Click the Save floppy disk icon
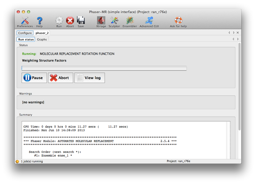This screenshot has width=256, height=184. [81, 21]
